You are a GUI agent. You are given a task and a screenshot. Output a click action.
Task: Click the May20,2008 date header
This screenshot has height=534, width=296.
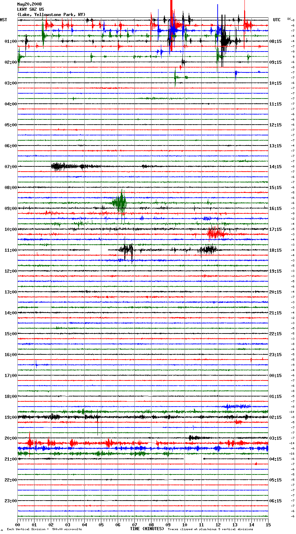point(29,4)
